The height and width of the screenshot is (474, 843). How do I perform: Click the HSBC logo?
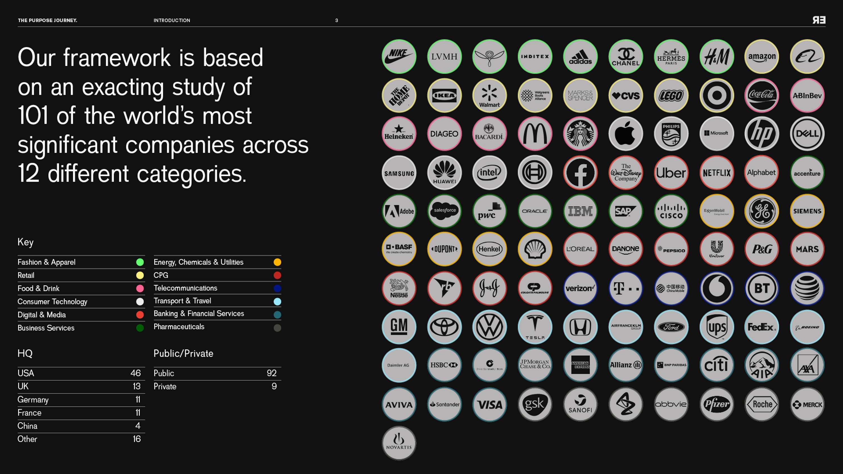[445, 365]
